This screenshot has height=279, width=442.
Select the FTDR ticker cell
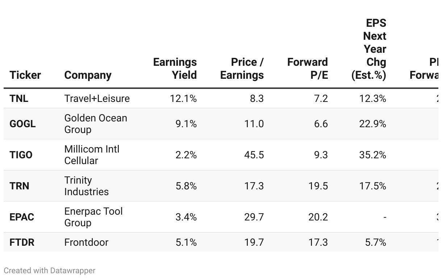pos(22,242)
